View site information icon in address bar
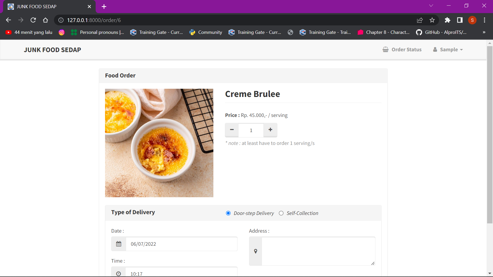 [x=61, y=20]
